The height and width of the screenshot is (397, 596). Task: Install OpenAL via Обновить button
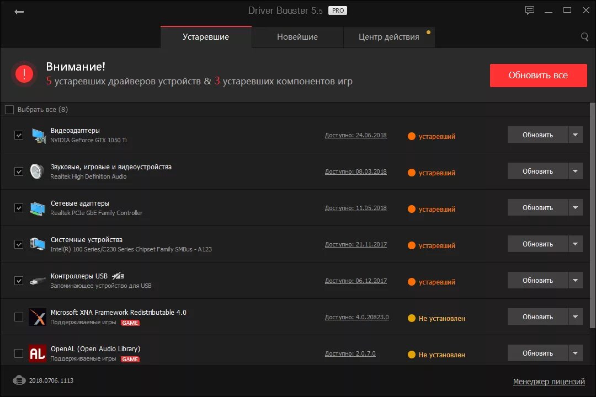tap(538, 353)
